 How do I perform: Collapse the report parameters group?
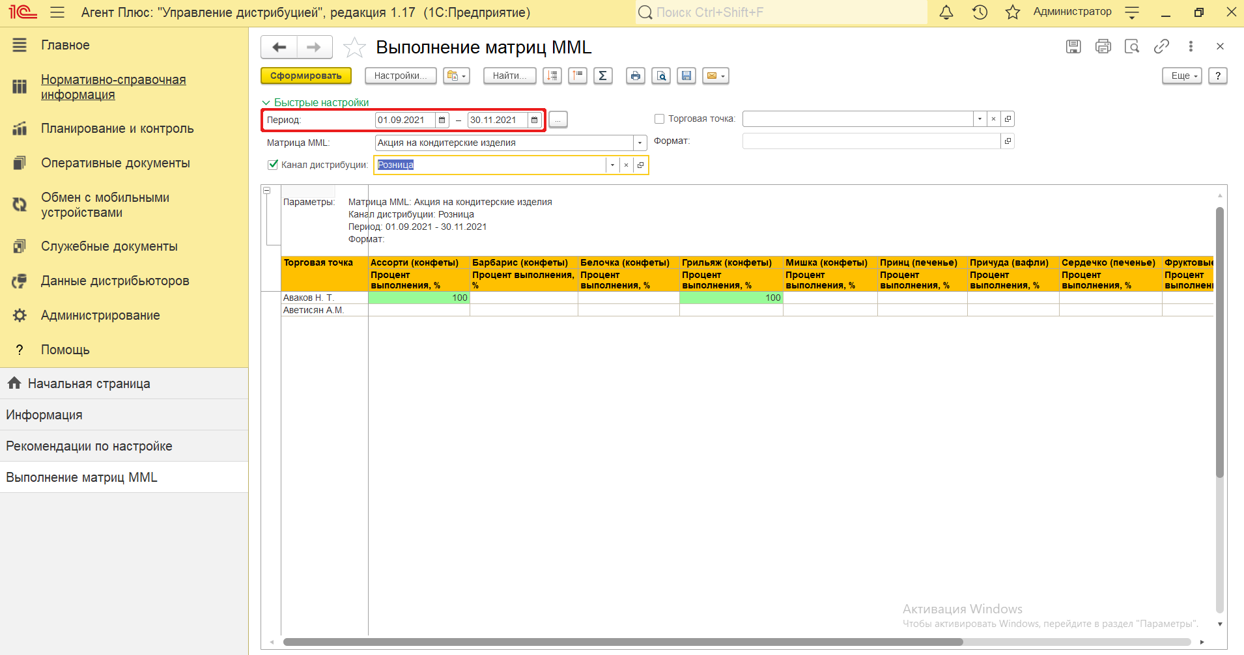[266, 190]
